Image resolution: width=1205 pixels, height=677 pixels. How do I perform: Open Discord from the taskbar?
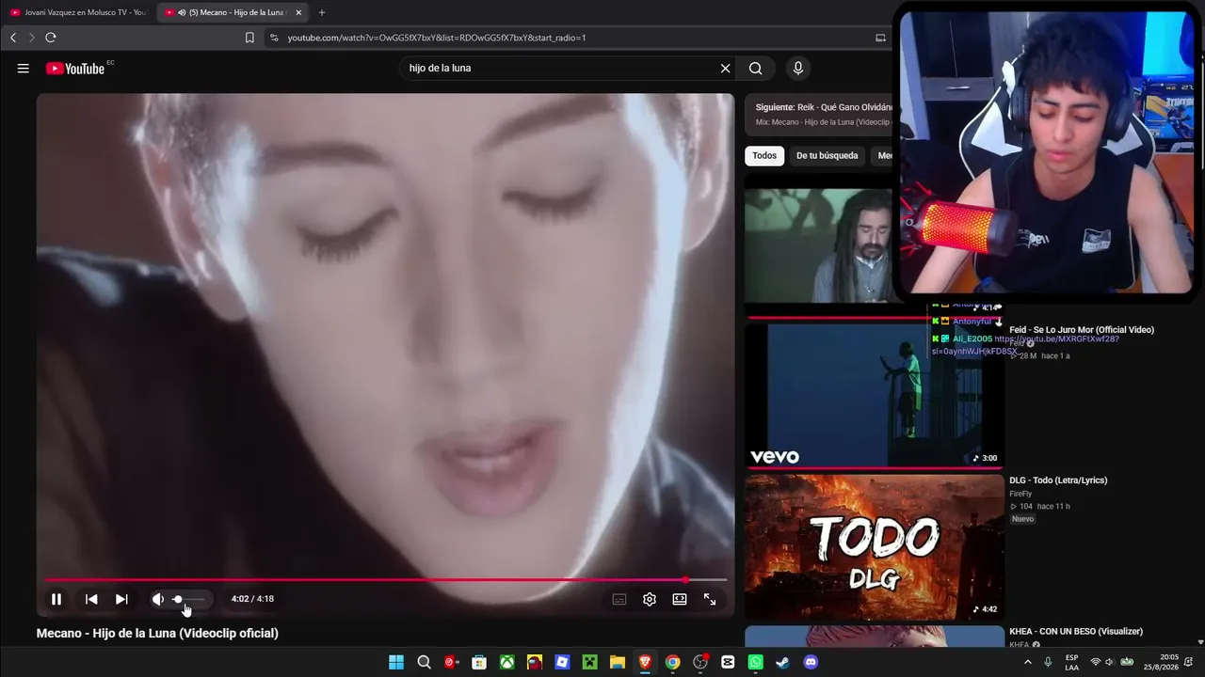[x=811, y=662]
